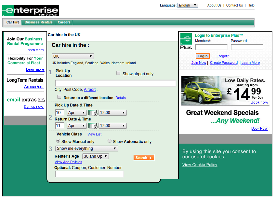Click the Enterprise rent-a-car logo
Screen dimensions: 275x198
coord(31,10)
